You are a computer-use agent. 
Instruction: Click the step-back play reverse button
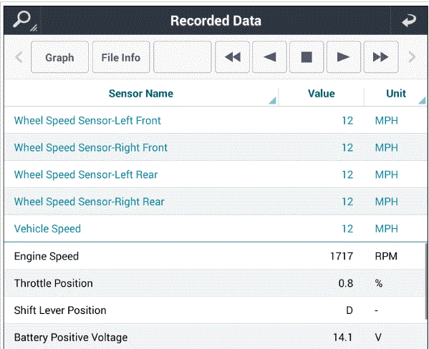pyautogui.click(x=269, y=57)
